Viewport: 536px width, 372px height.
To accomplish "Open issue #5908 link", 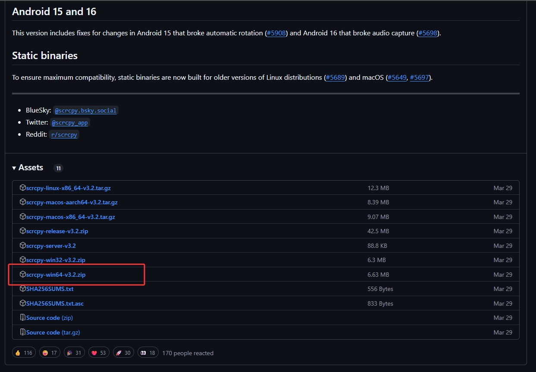I will tap(276, 33).
